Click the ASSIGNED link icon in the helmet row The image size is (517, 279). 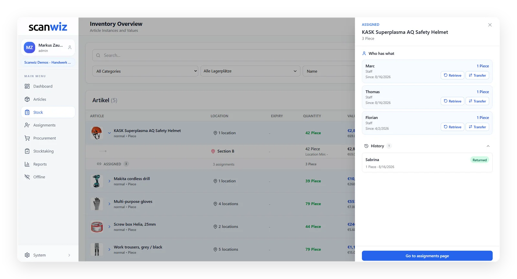pyautogui.click(x=99, y=164)
